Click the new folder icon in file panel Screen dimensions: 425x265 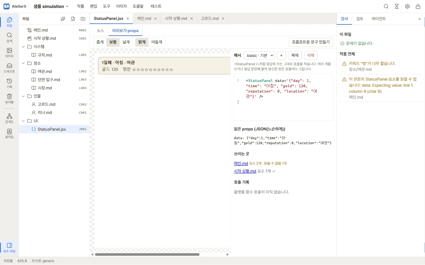(x=83, y=19)
